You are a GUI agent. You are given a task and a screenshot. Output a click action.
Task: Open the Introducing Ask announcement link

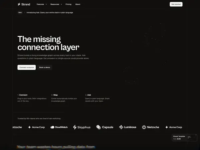50,13
